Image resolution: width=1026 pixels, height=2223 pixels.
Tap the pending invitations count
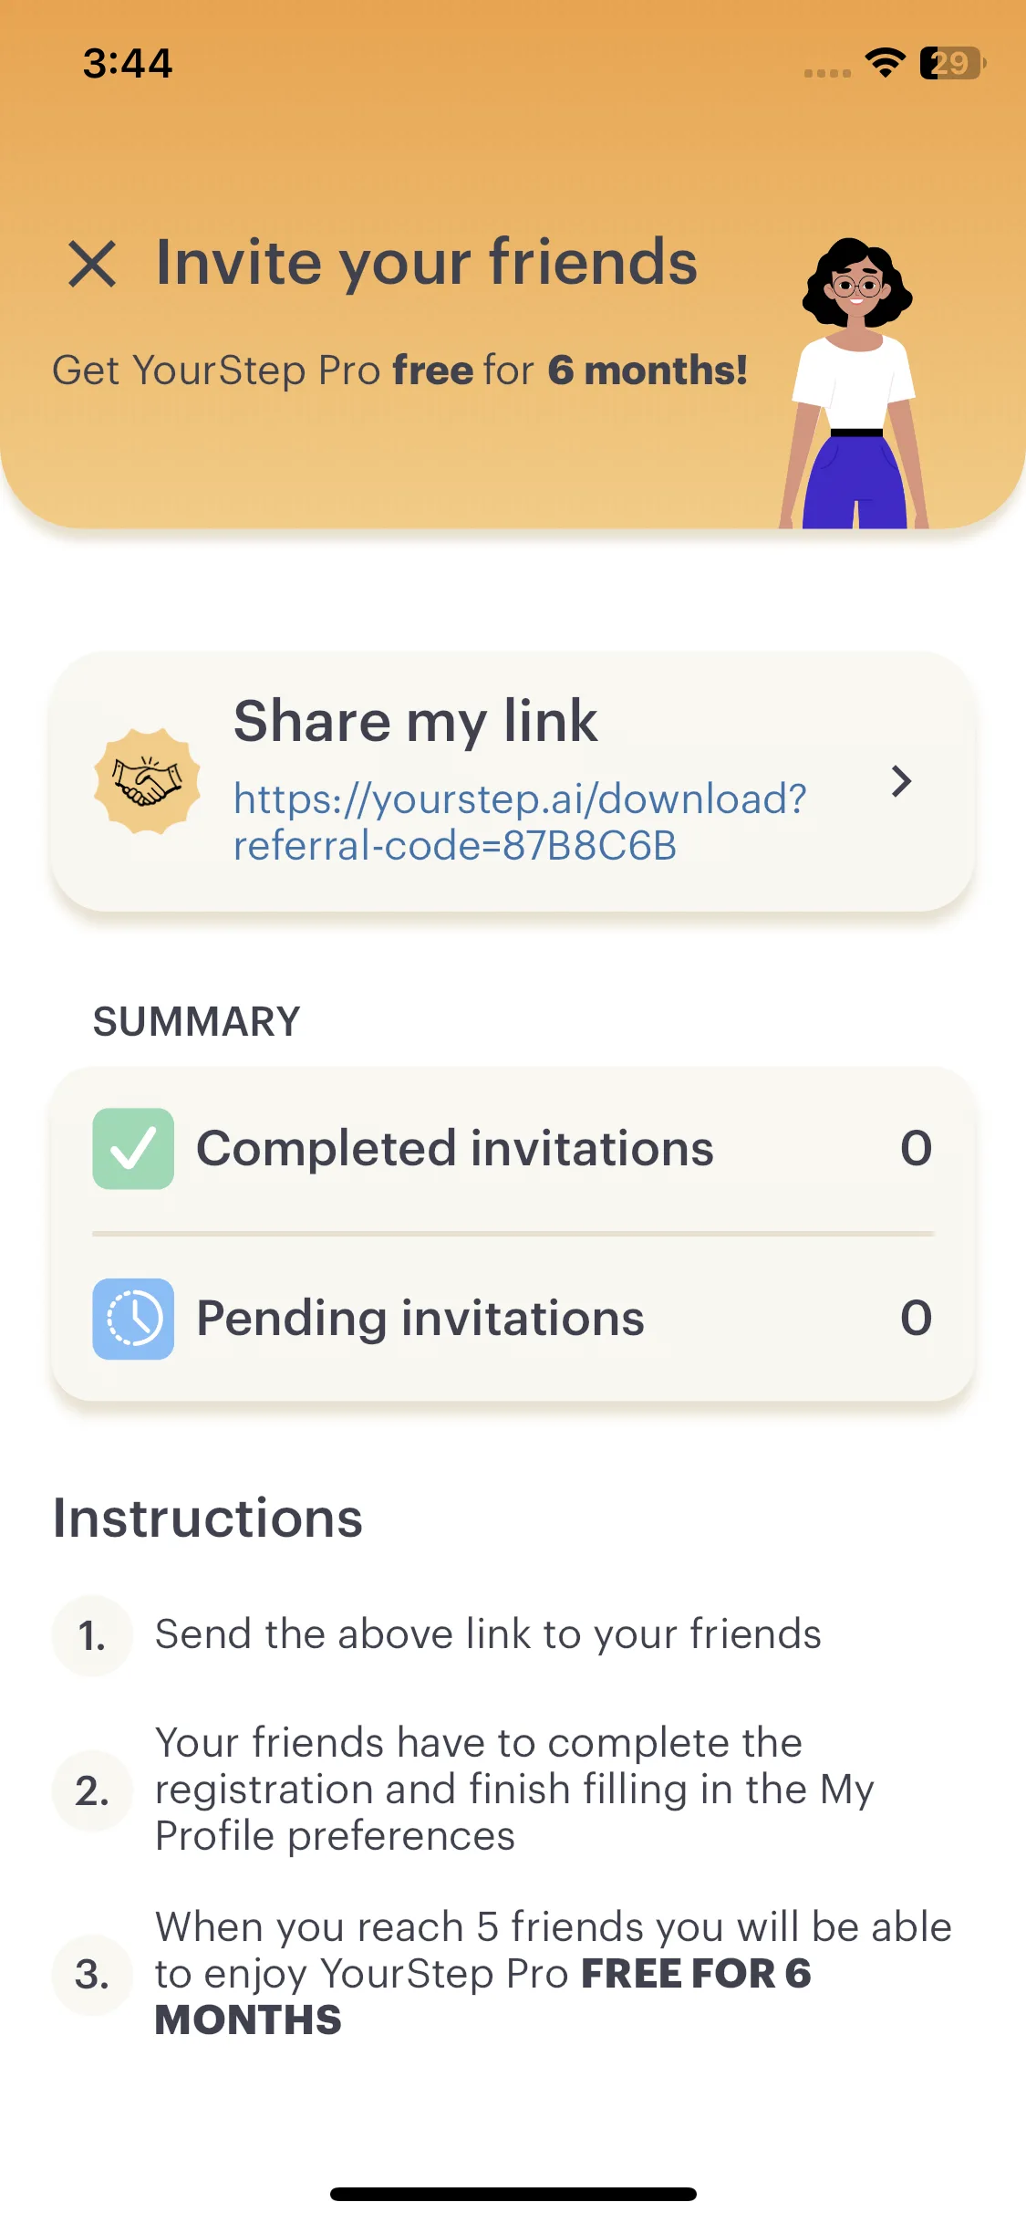(x=916, y=1319)
